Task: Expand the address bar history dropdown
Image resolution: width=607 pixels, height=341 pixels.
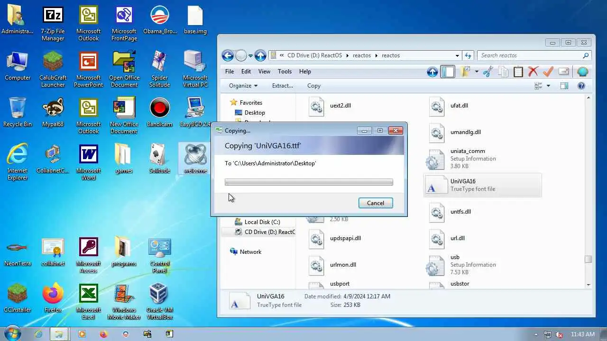Action: (457, 55)
